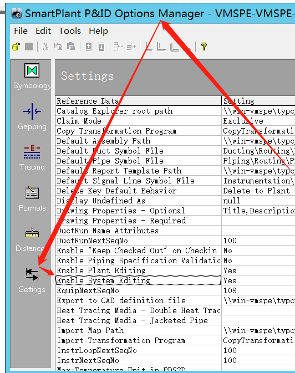295x373 pixels.
Task: Click the toolbar icon with a right-pointing arrow
Action: tap(131, 47)
